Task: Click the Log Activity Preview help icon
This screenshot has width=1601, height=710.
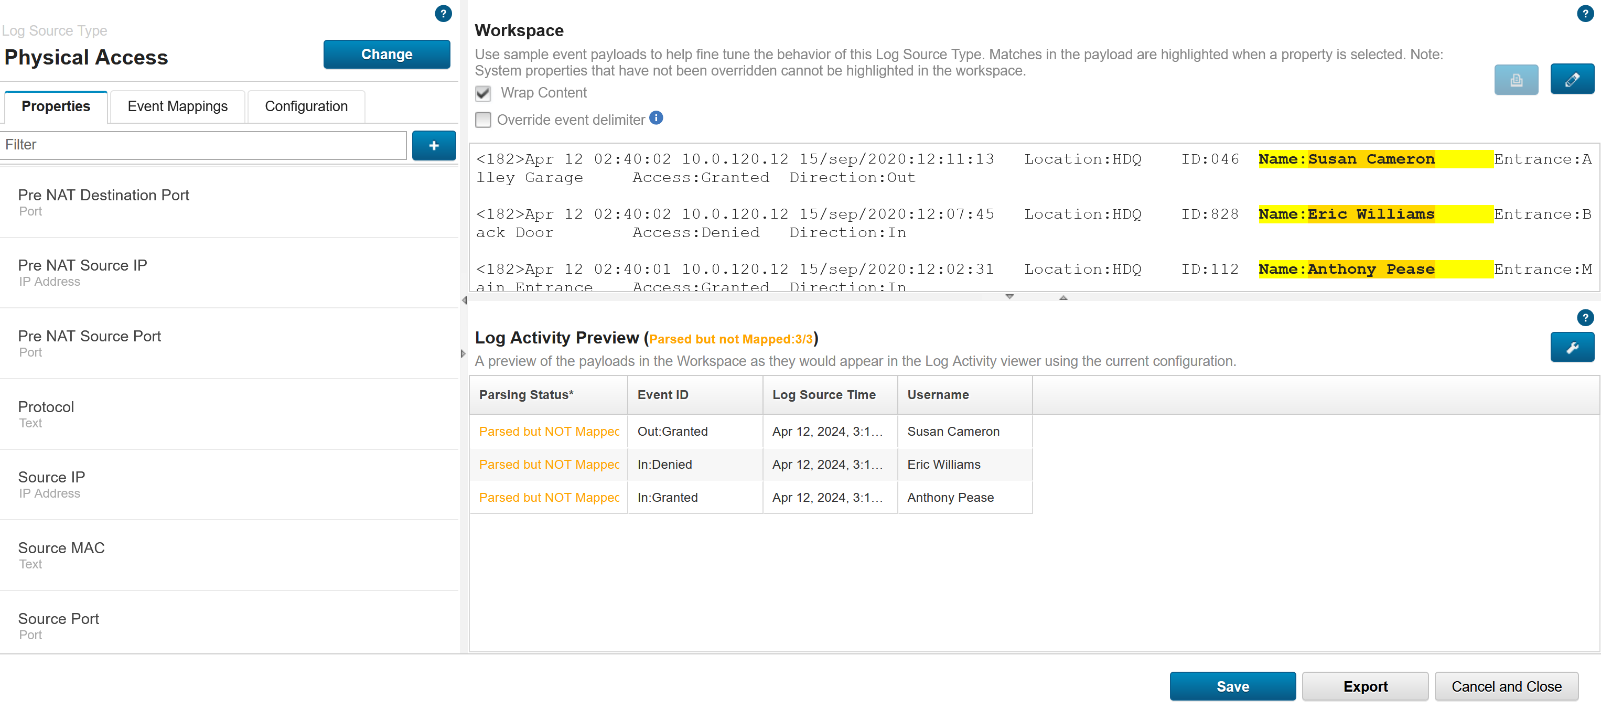Action: [x=1585, y=318]
